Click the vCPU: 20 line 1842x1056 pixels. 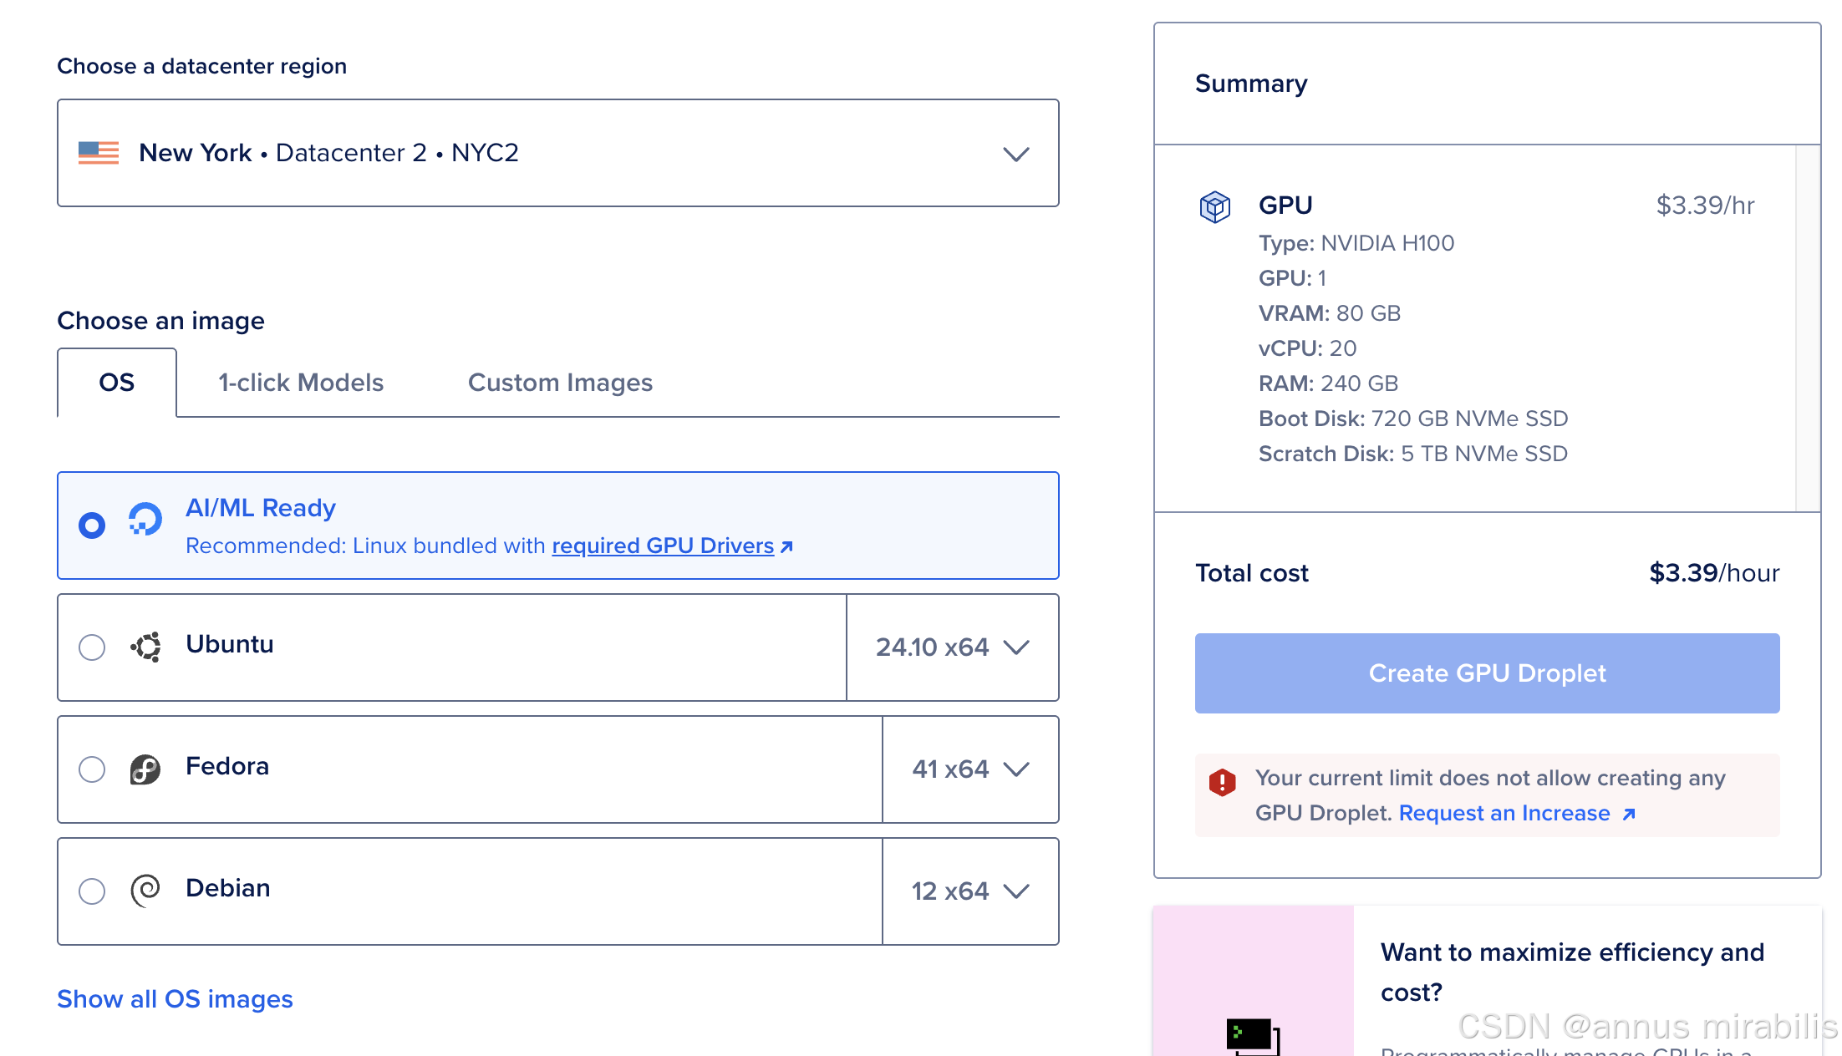[x=1308, y=348]
